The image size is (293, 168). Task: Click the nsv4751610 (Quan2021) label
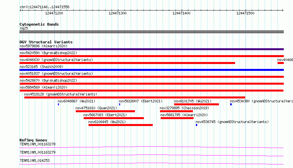click(x=96, y=108)
